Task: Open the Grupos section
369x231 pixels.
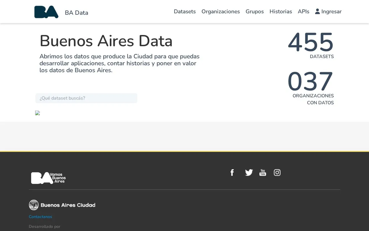Action: tap(255, 12)
